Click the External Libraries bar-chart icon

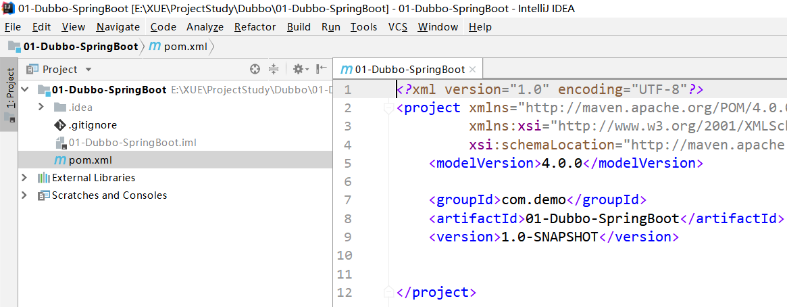click(44, 178)
